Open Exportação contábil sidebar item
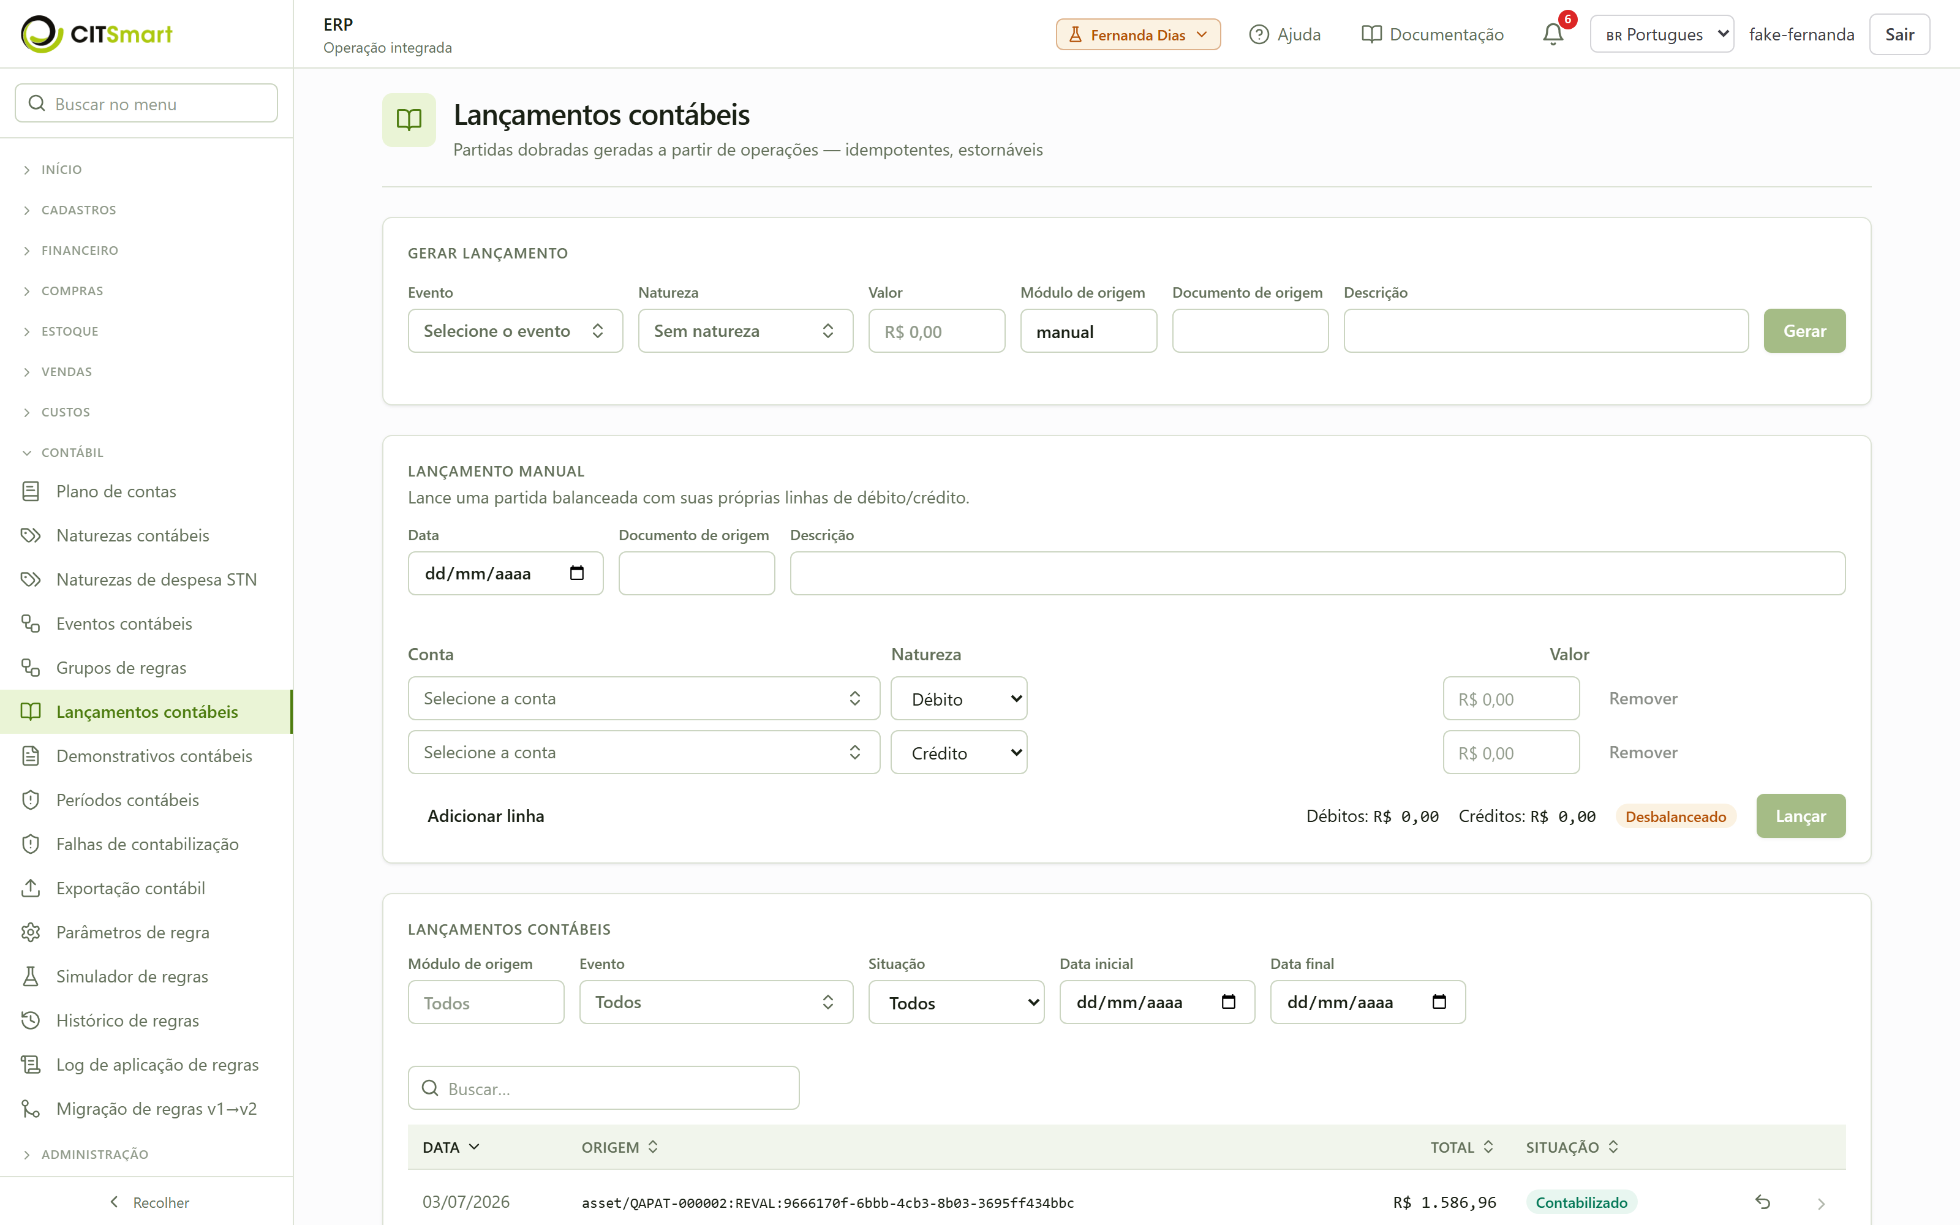This screenshot has width=1960, height=1225. (x=146, y=888)
